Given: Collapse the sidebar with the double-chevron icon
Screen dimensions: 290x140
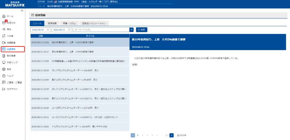Looking at the screenshot, I should [22, 11].
